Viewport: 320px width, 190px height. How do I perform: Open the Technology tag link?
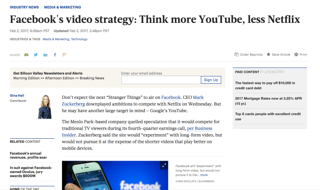tap(79, 39)
